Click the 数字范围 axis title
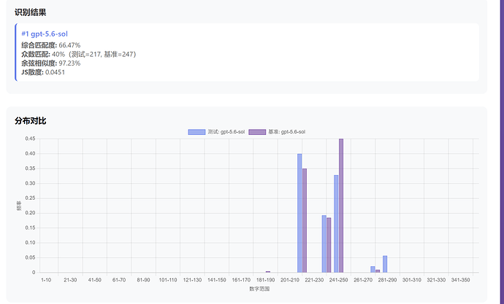The width and height of the screenshot is (504, 304). tap(259, 289)
